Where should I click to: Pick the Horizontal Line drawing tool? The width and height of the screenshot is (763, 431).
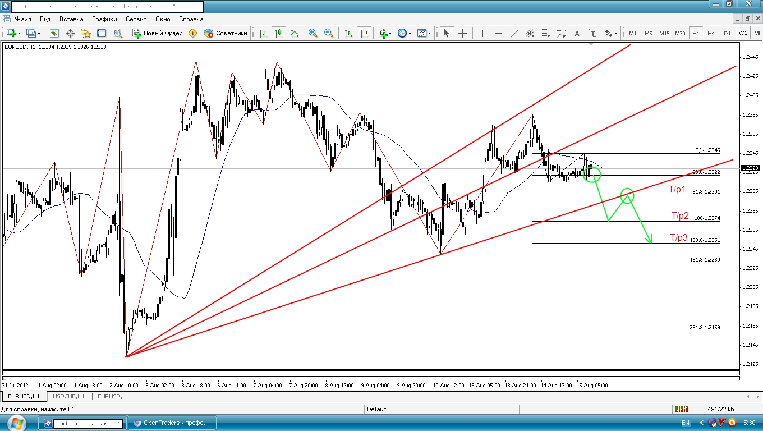point(498,33)
